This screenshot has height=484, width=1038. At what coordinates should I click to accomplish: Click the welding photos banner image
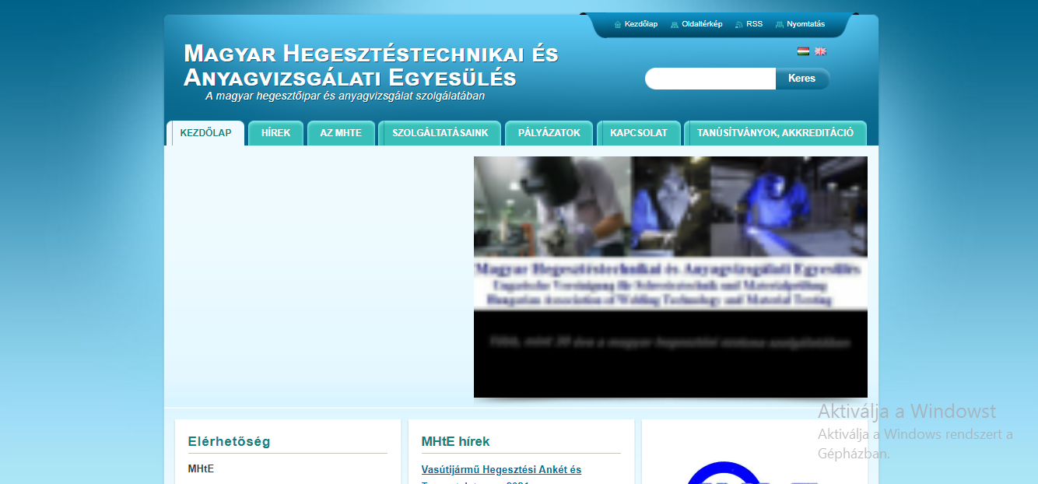(x=671, y=277)
